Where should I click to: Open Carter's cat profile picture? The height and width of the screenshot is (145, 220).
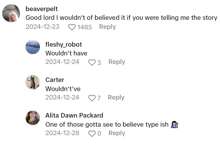pyautogui.click(x=33, y=82)
